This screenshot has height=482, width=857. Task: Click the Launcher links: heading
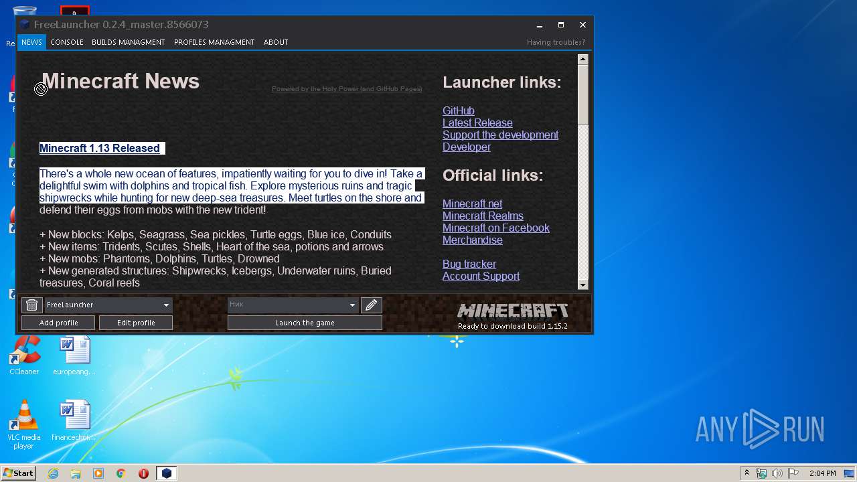tap(502, 82)
